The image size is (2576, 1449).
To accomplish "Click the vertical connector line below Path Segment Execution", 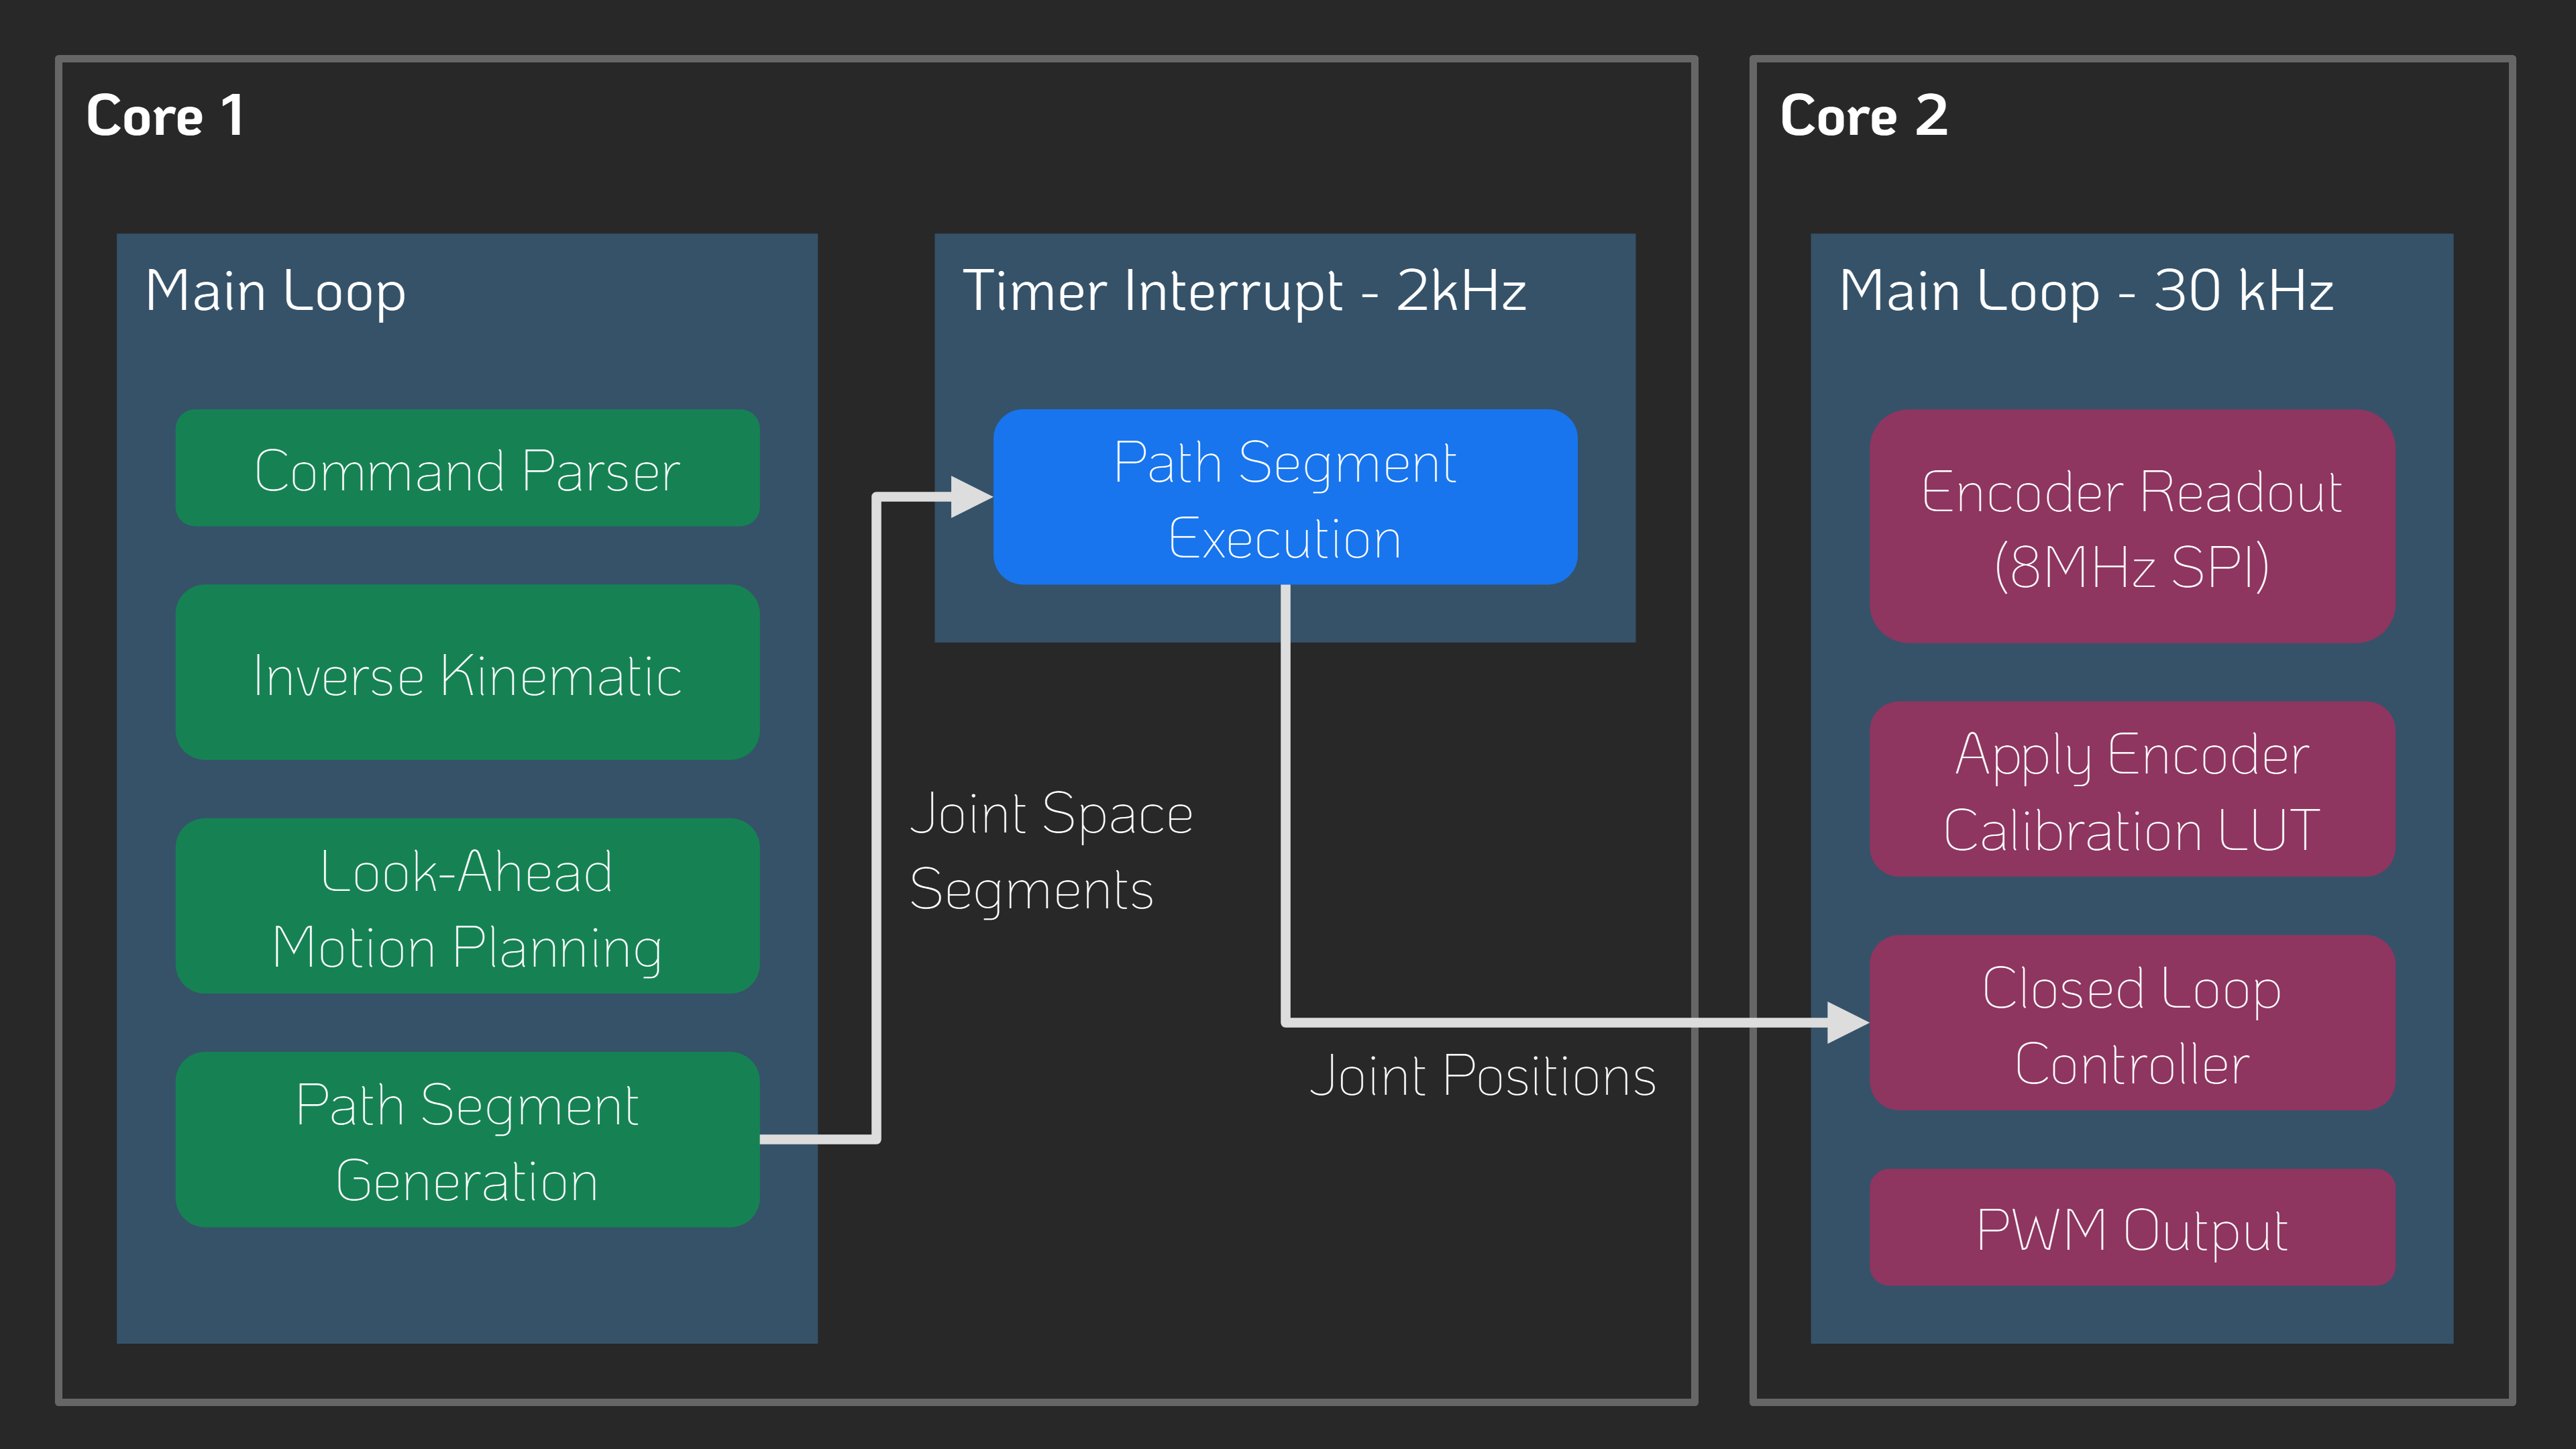I will point(1286,800).
